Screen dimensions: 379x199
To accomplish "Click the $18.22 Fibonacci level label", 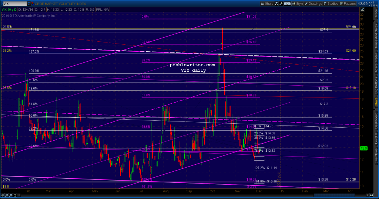I will coord(251,95).
